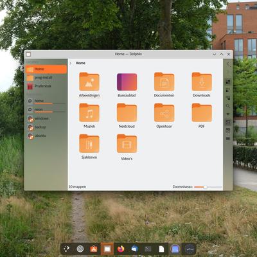Minimize the Dolphin window
Viewport: 257px width, 257px height.
[x=214, y=55]
